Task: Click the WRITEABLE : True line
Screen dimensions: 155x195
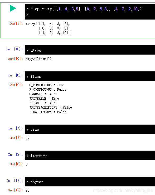Action: point(44,99)
